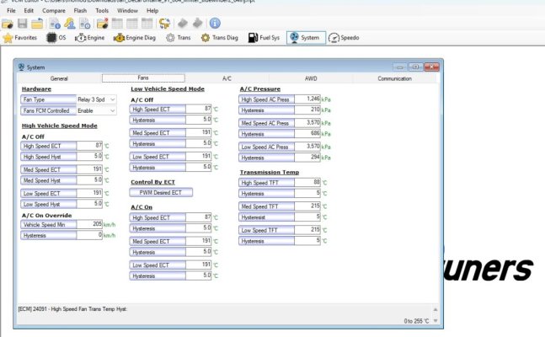Select the System fan section

pos(306,38)
